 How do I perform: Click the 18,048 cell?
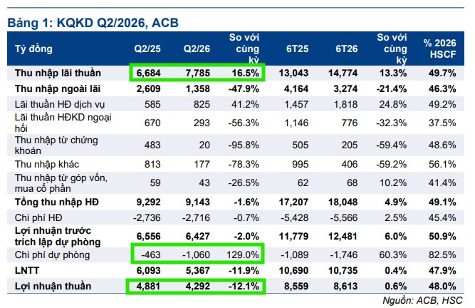pyautogui.click(x=343, y=202)
